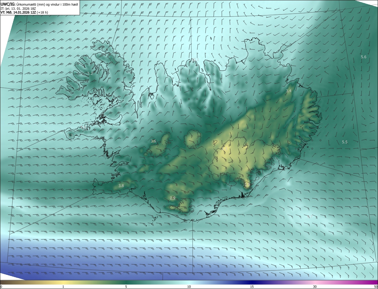Click the 3.6 value label
Image resolution: width=378 pixels, height=289 pixels.
click(153, 141)
